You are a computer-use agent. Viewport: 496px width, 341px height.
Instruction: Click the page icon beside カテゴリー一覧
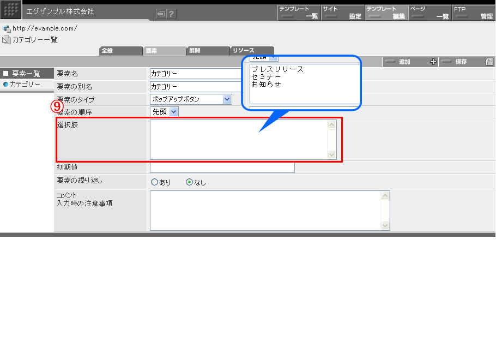(7, 40)
